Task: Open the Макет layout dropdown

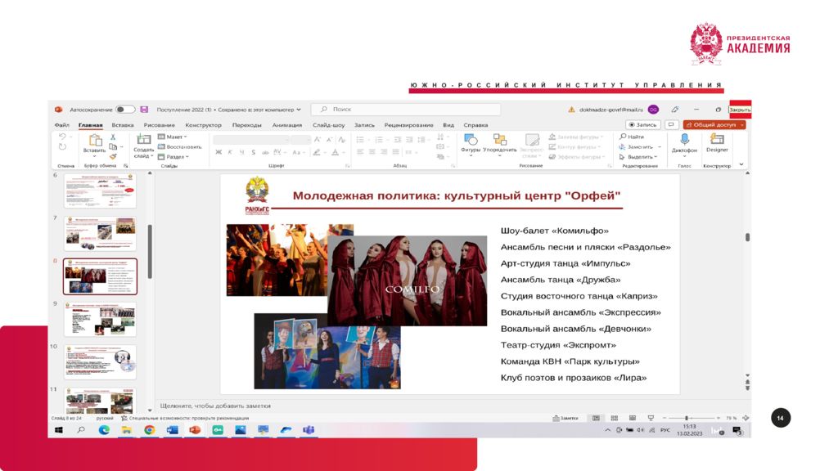Action: click(x=173, y=137)
